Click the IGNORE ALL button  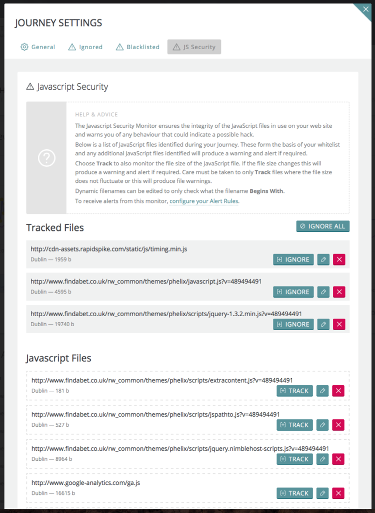click(322, 226)
